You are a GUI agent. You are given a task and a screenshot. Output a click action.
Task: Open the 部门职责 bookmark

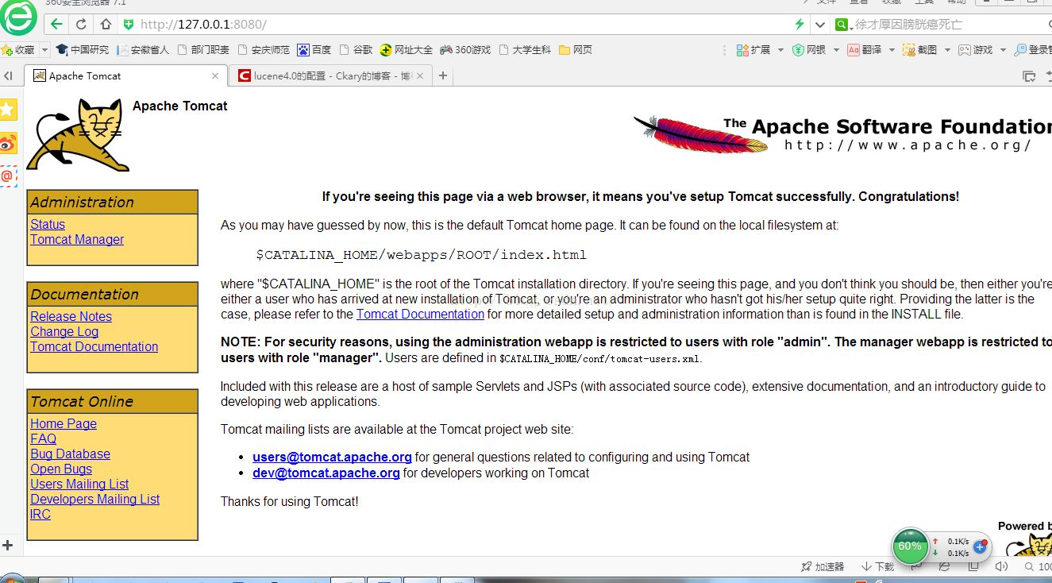tap(203, 49)
